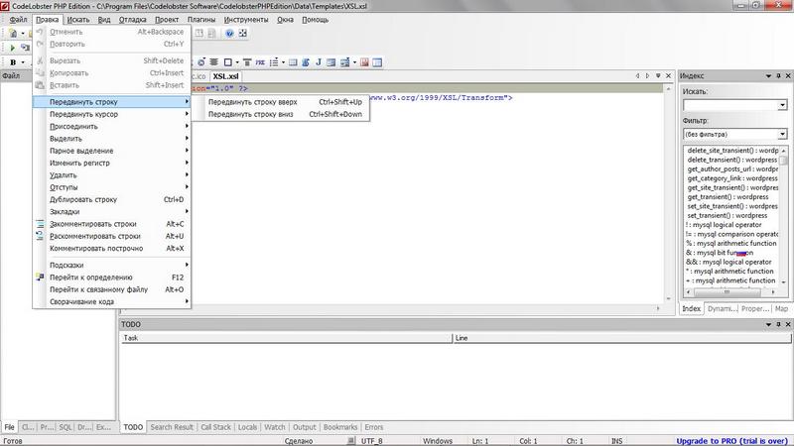Open the Фильтр filter dropdown
This screenshot has width=794, height=446.
pyautogui.click(x=782, y=134)
